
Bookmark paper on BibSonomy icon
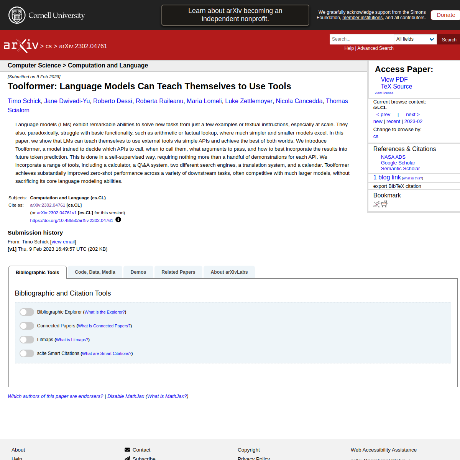click(376, 204)
